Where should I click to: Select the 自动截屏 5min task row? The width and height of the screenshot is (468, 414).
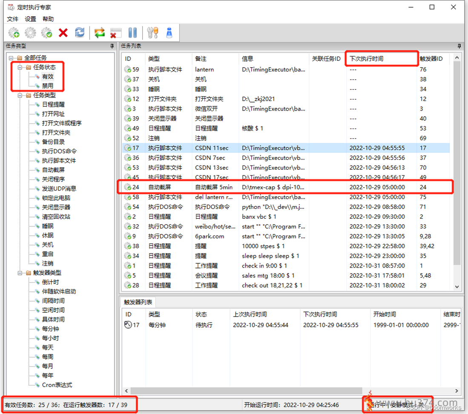[286, 187]
